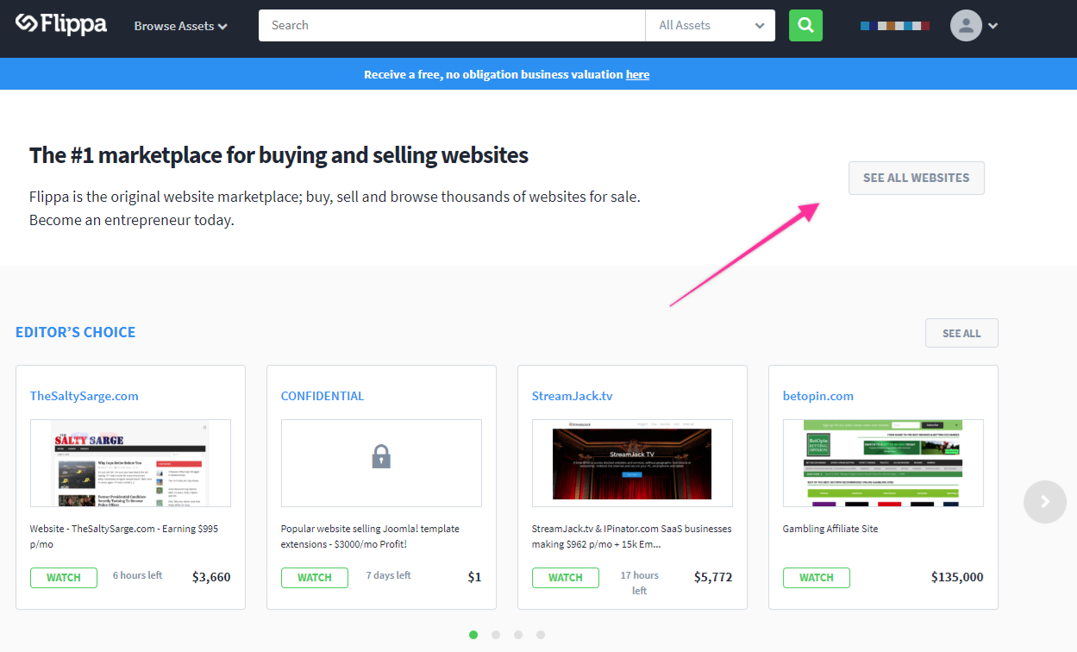Click the betopin.com site thumbnail
The image size is (1077, 652).
883,463
